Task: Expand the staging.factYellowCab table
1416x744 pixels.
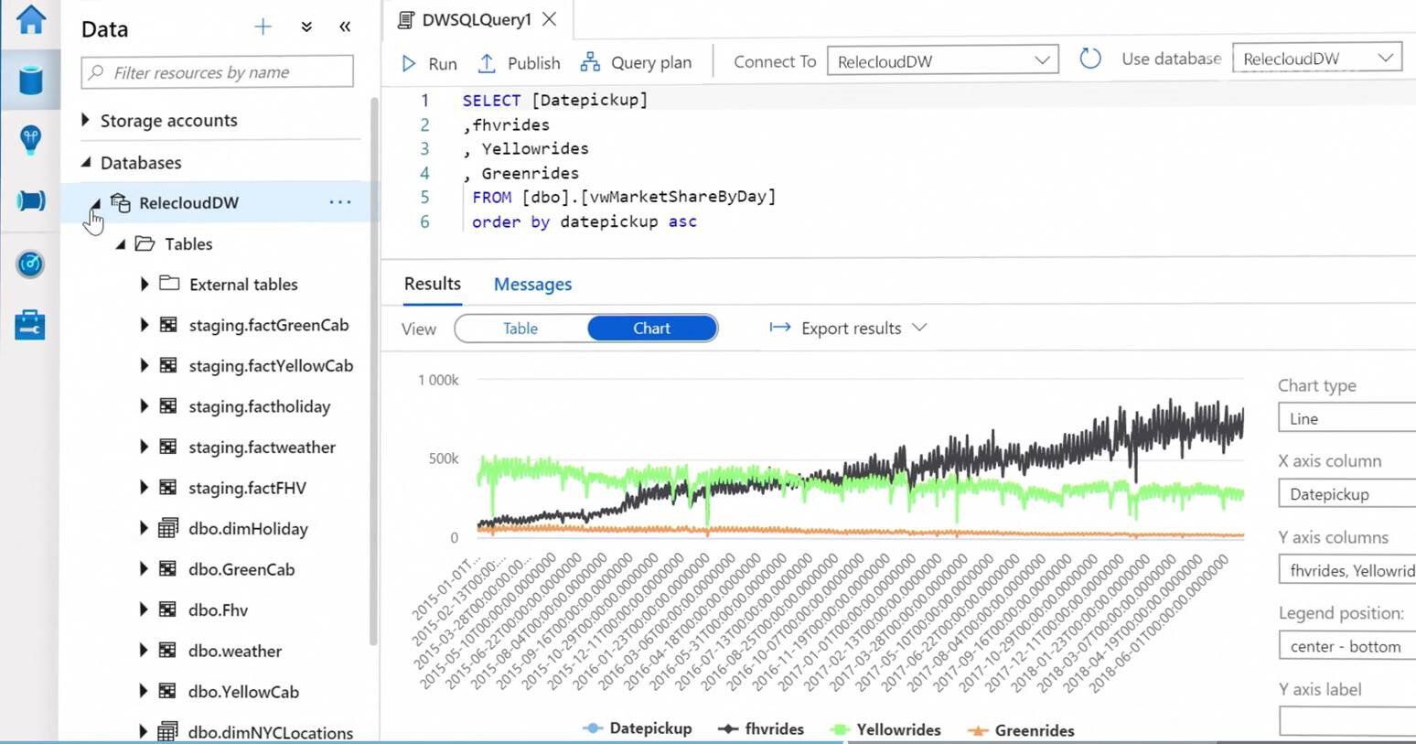Action: tap(145, 365)
